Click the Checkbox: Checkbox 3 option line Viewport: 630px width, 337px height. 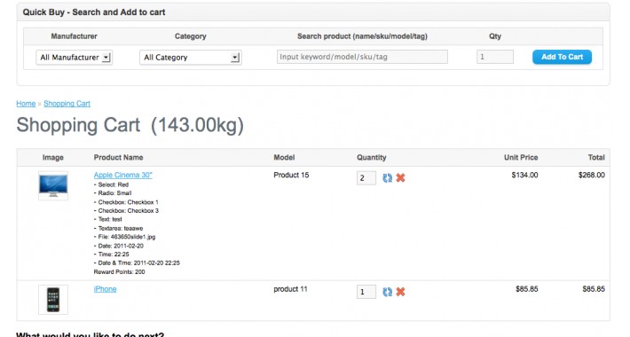pyautogui.click(x=126, y=210)
